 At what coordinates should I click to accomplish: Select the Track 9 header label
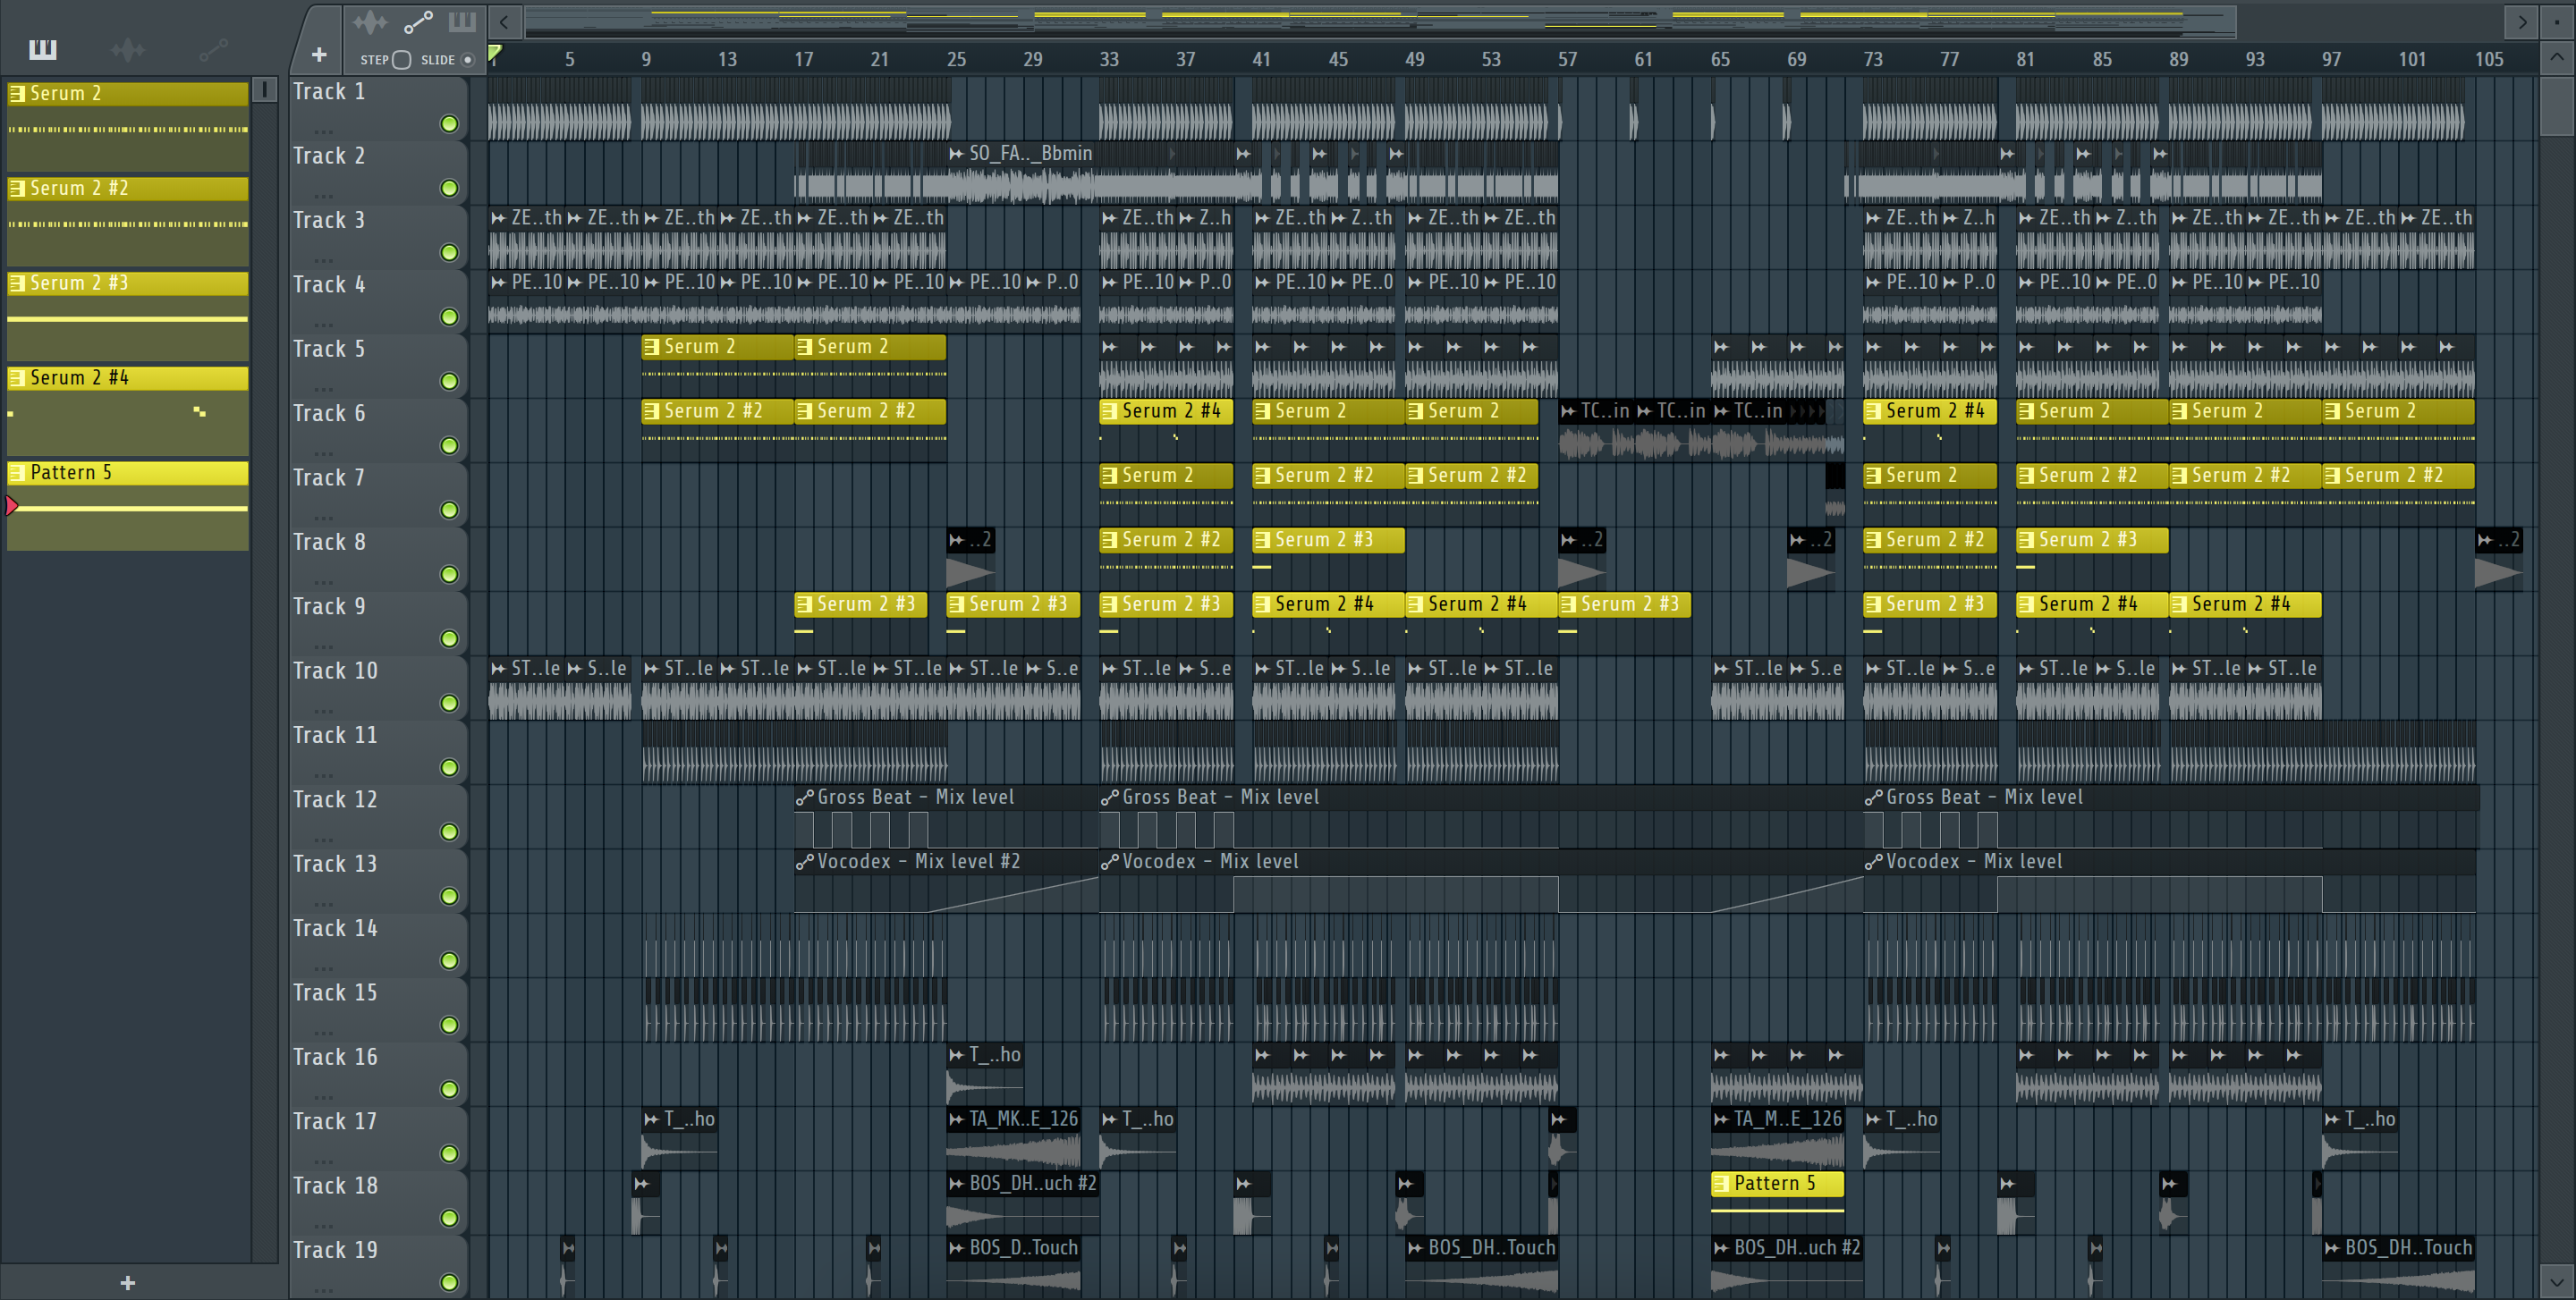[x=329, y=605]
